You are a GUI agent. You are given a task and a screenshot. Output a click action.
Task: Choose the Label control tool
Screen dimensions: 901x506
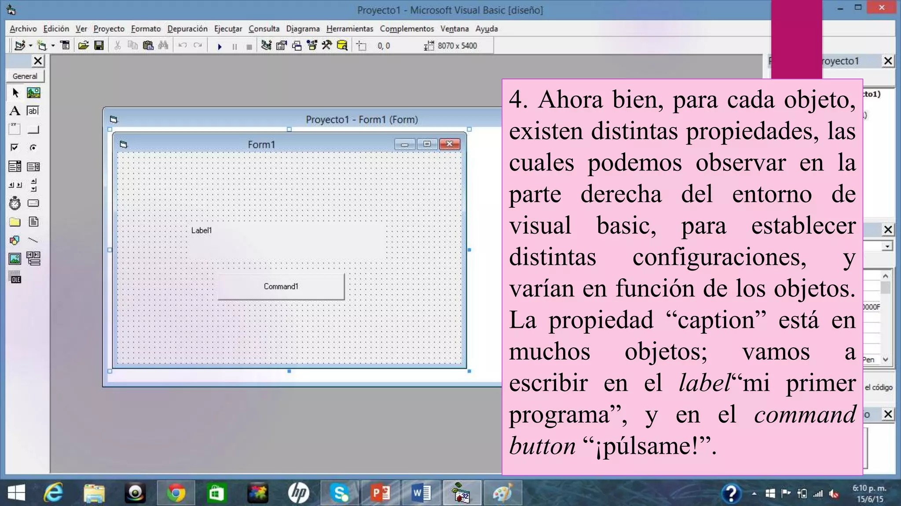coord(15,111)
